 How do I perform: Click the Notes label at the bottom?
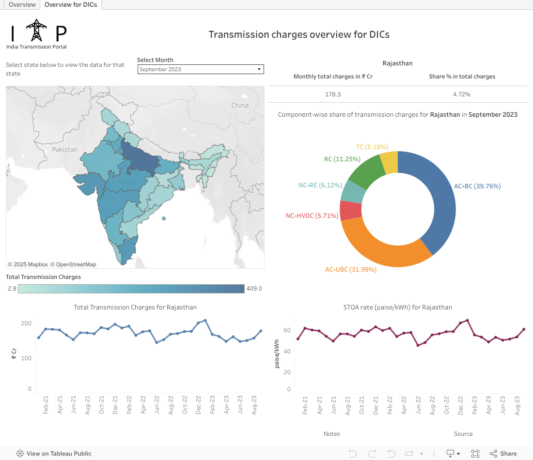pyautogui.click(x=332, y=434)
